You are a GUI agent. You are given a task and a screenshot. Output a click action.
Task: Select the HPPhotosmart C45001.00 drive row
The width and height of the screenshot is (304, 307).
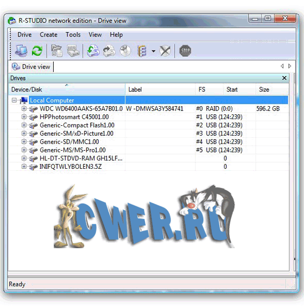[x=148, y=117]
